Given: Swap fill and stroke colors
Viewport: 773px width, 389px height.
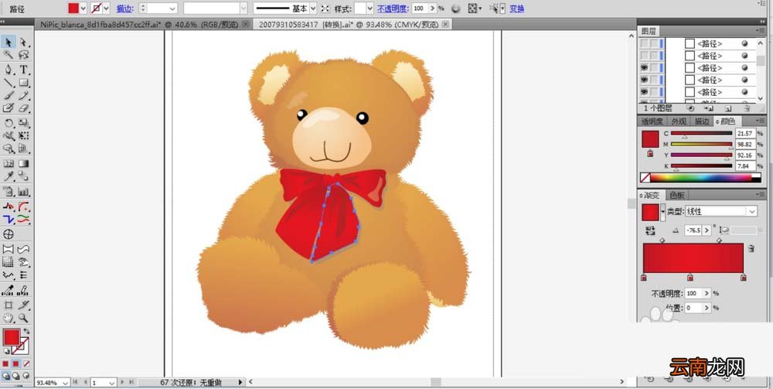Looking at the screenshot, I should click(26, 331).
